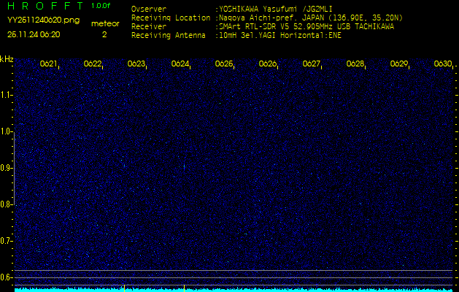
Task: Click the Receiving Location field label
Action: click(x=171, y=18)
